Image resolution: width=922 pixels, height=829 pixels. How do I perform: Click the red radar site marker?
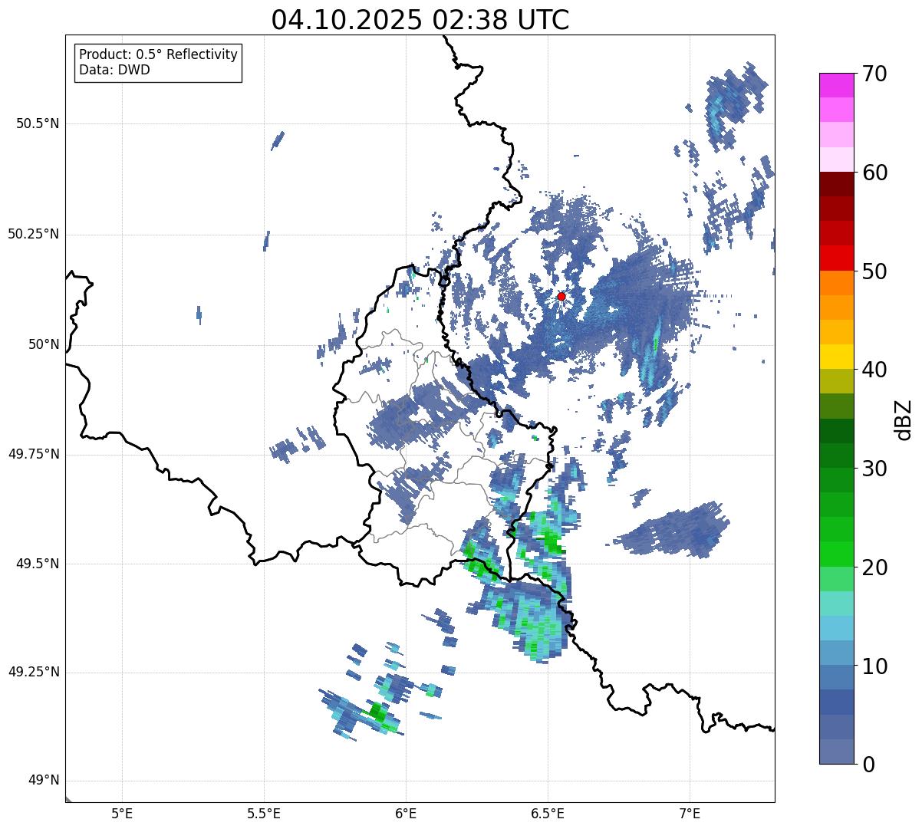[561, 296]
